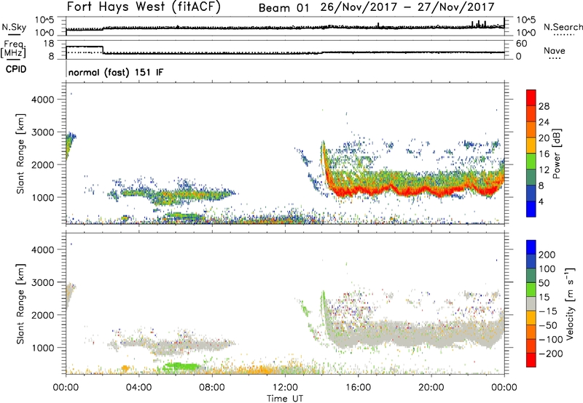Click the frequency step drop near 02:00
583x403 pixels.
[x=103, y=49]
